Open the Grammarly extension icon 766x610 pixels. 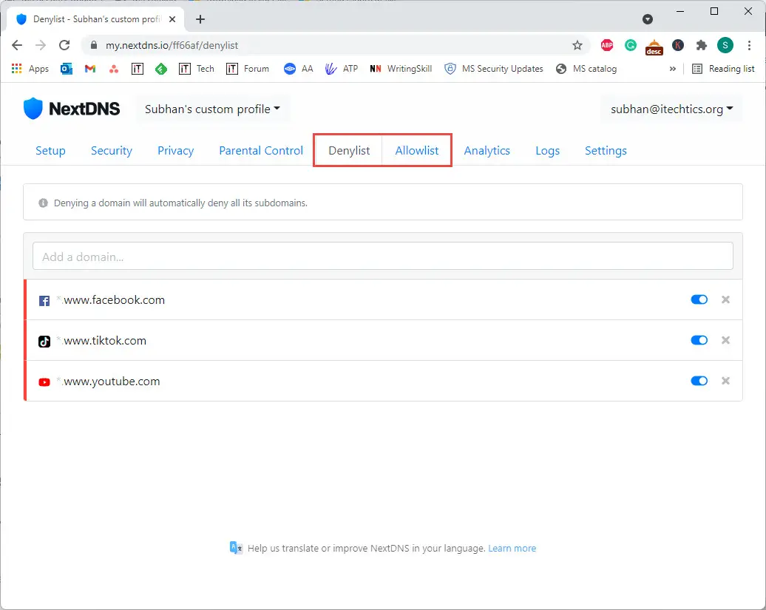pyautogui.click(x=631, y=45)
